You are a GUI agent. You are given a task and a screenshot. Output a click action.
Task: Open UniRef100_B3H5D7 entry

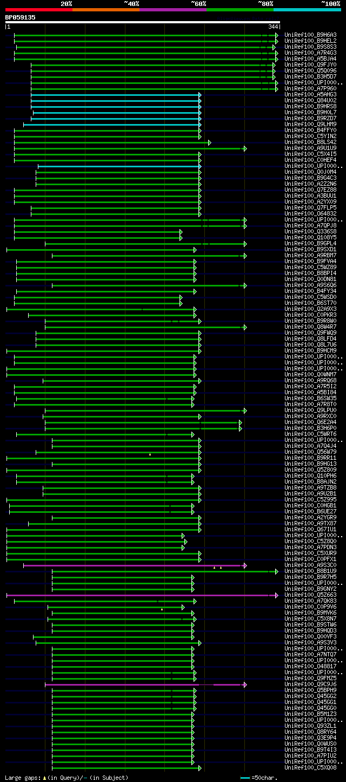[310, 77]
